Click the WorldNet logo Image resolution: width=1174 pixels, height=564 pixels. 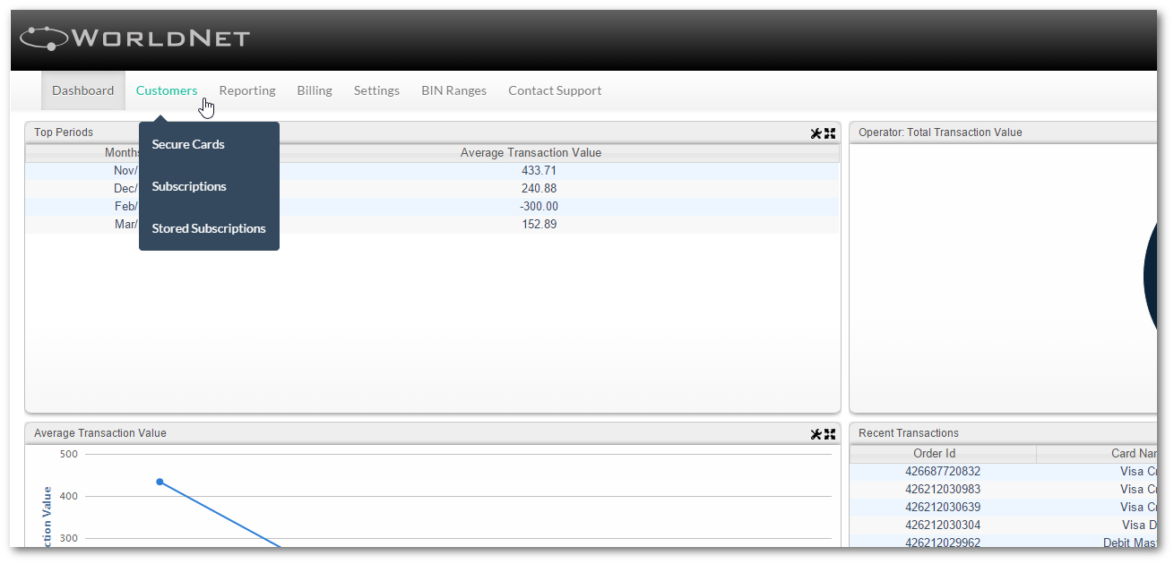(135, 38)
